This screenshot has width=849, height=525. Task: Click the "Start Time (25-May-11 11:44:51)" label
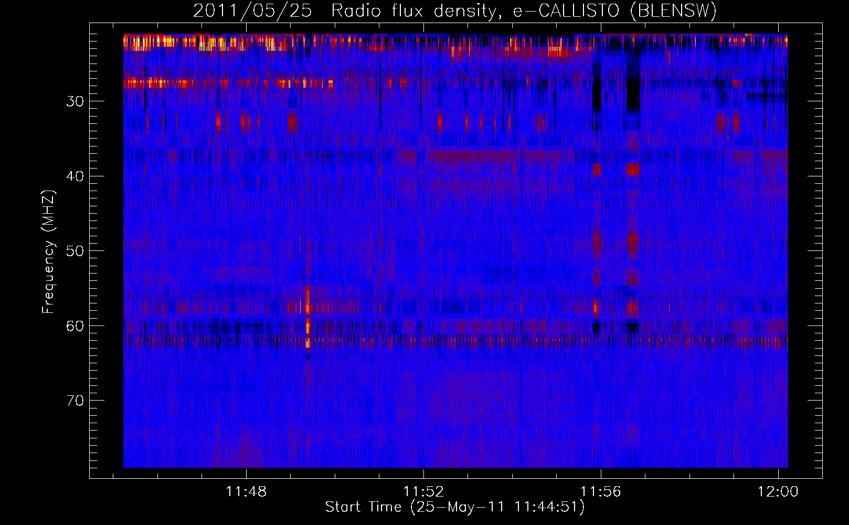tap(455, 507)
